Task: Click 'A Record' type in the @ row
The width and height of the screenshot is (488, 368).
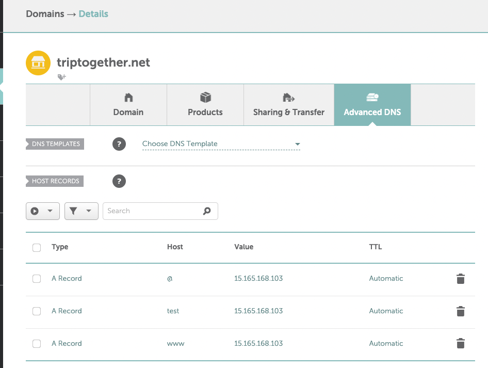Action: 67,278
